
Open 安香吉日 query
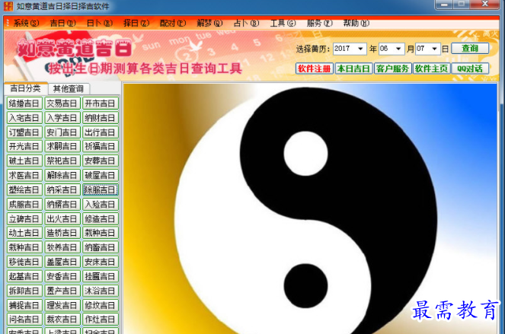tap(62, 276)
